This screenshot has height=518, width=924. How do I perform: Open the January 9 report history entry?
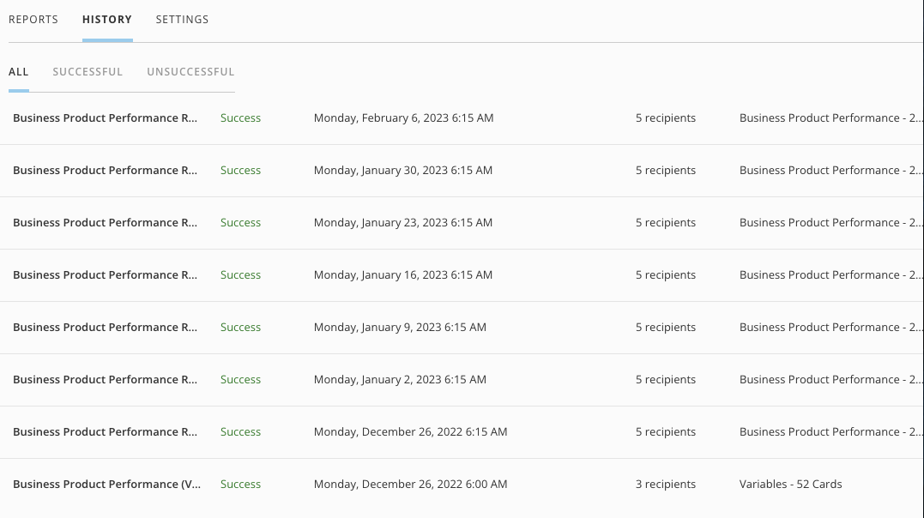click(x=105, y=327)
